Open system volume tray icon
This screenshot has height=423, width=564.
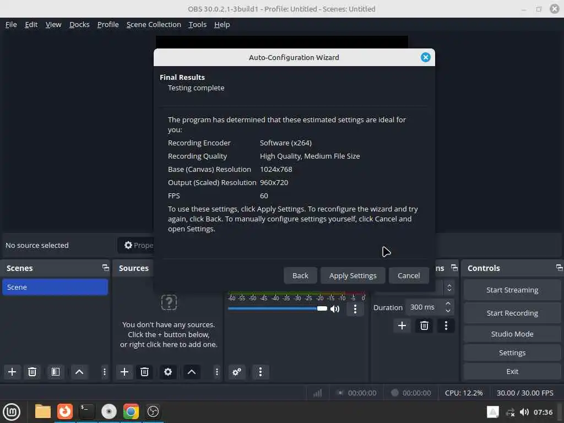[x=524, y=412]
